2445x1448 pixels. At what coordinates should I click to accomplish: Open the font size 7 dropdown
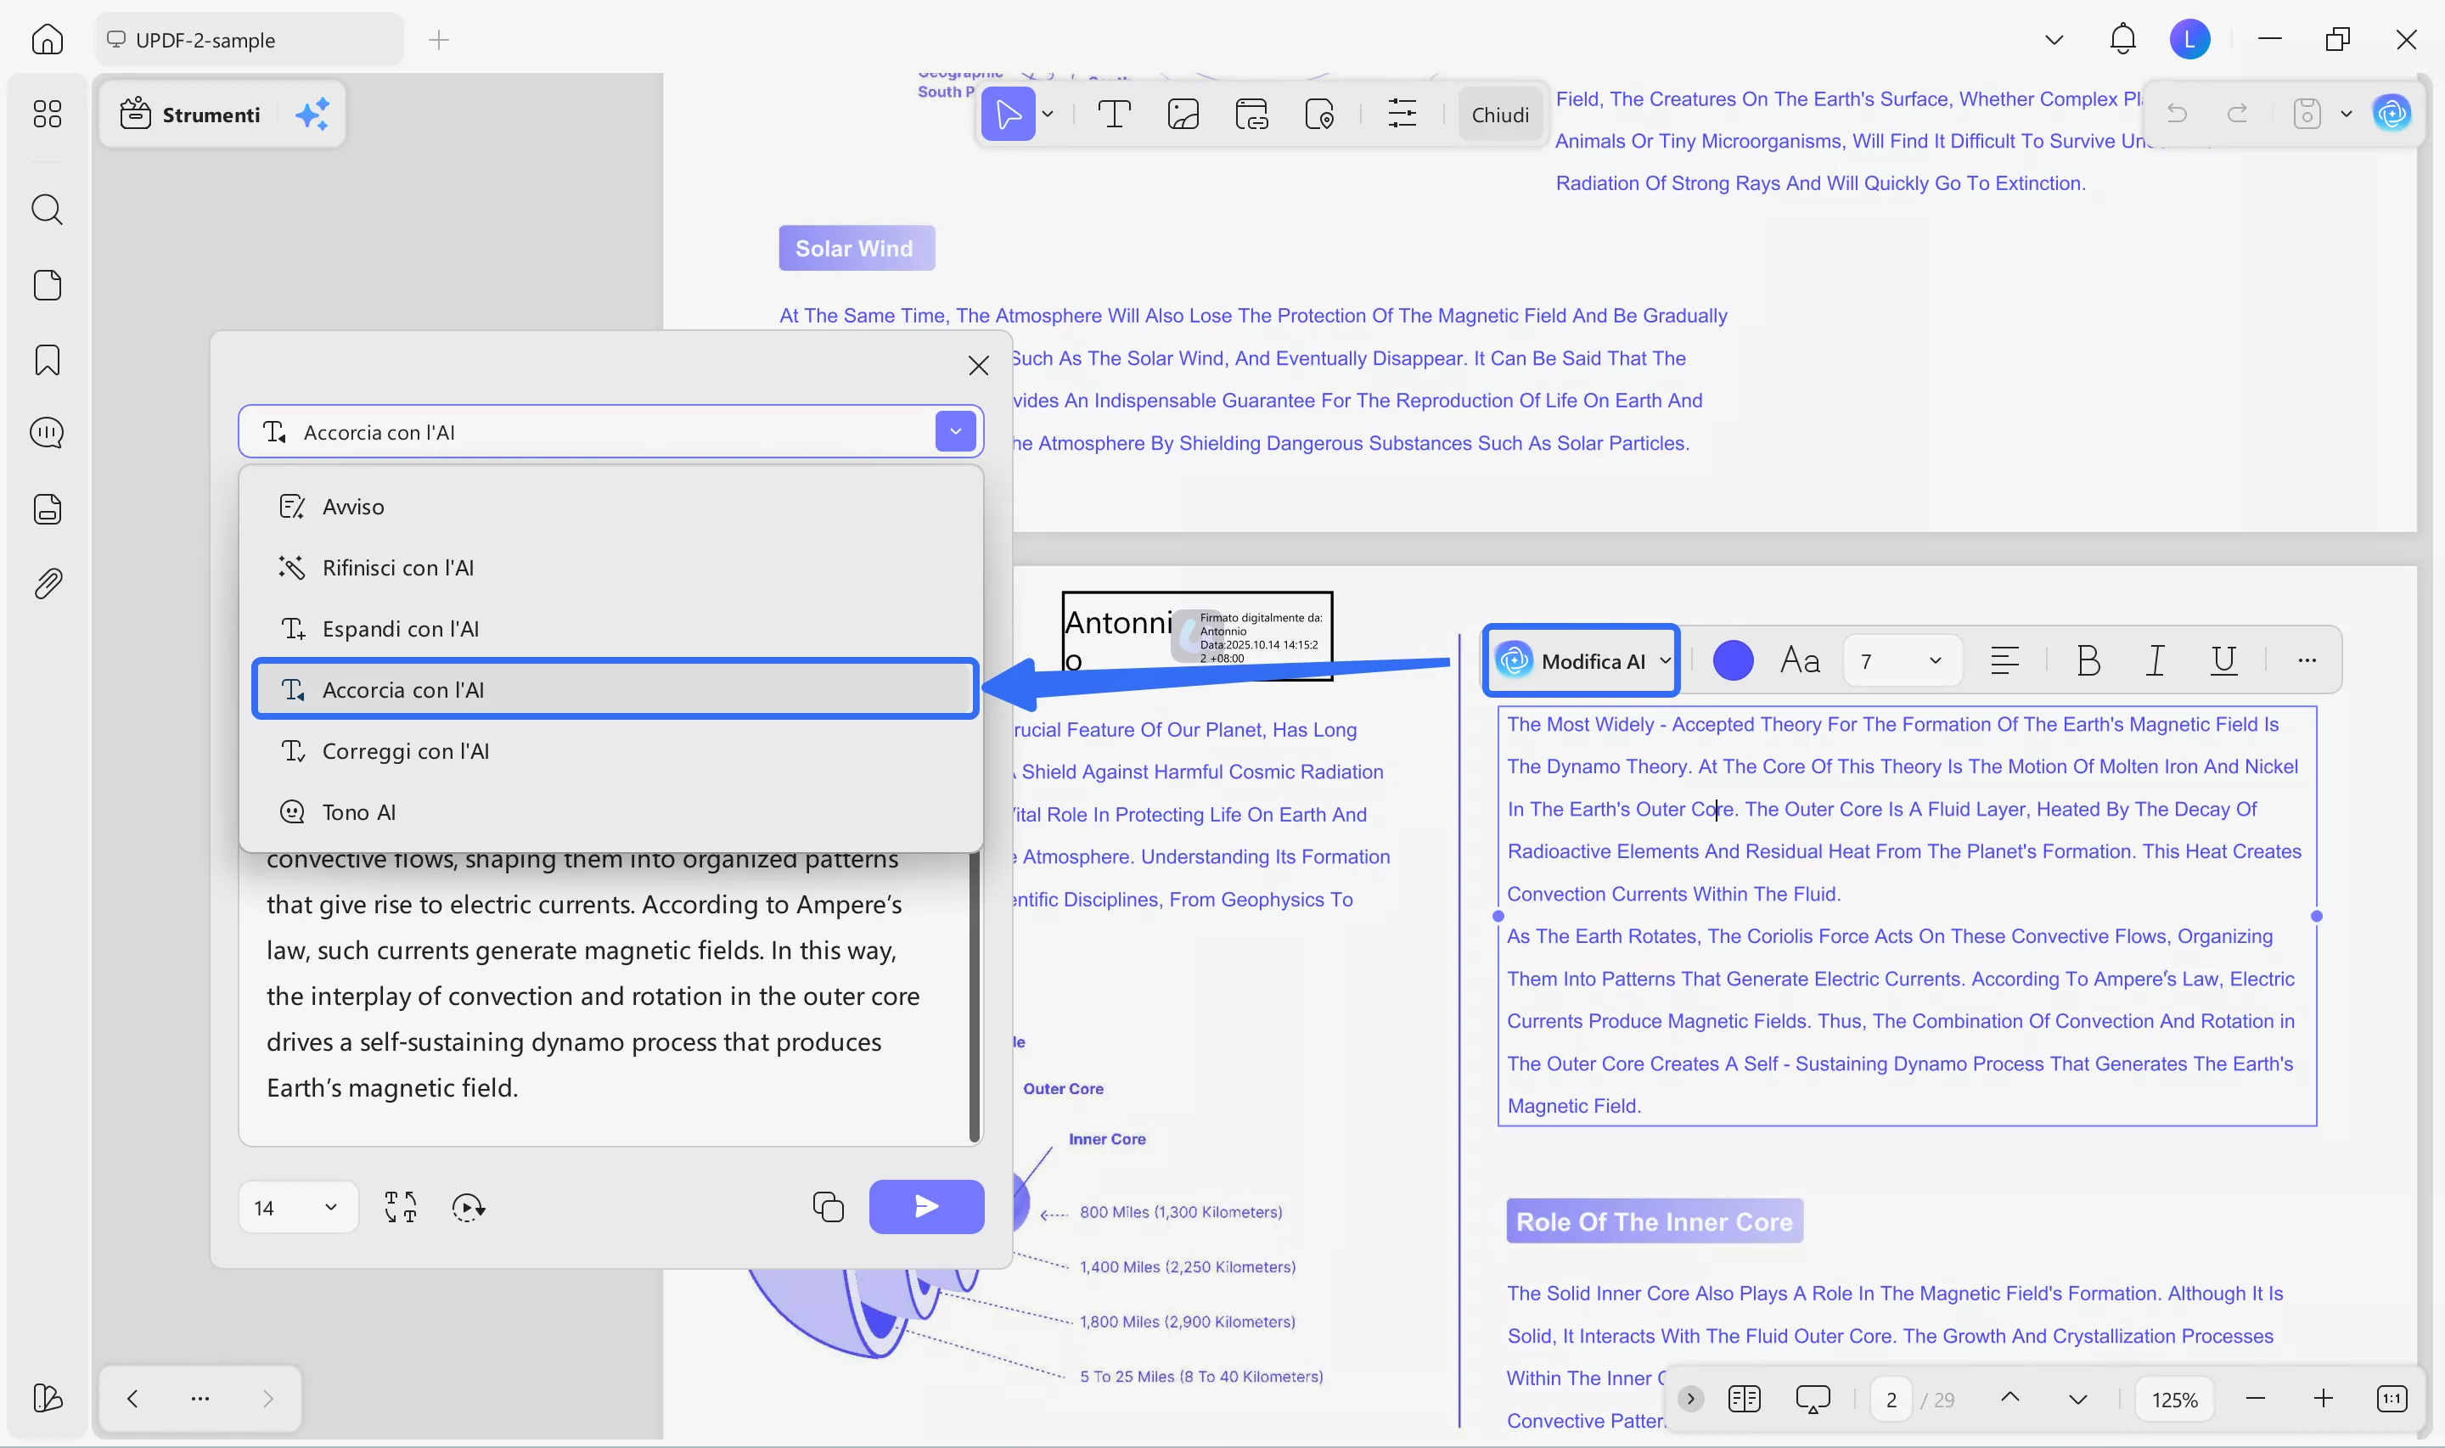click(1903, 660)
